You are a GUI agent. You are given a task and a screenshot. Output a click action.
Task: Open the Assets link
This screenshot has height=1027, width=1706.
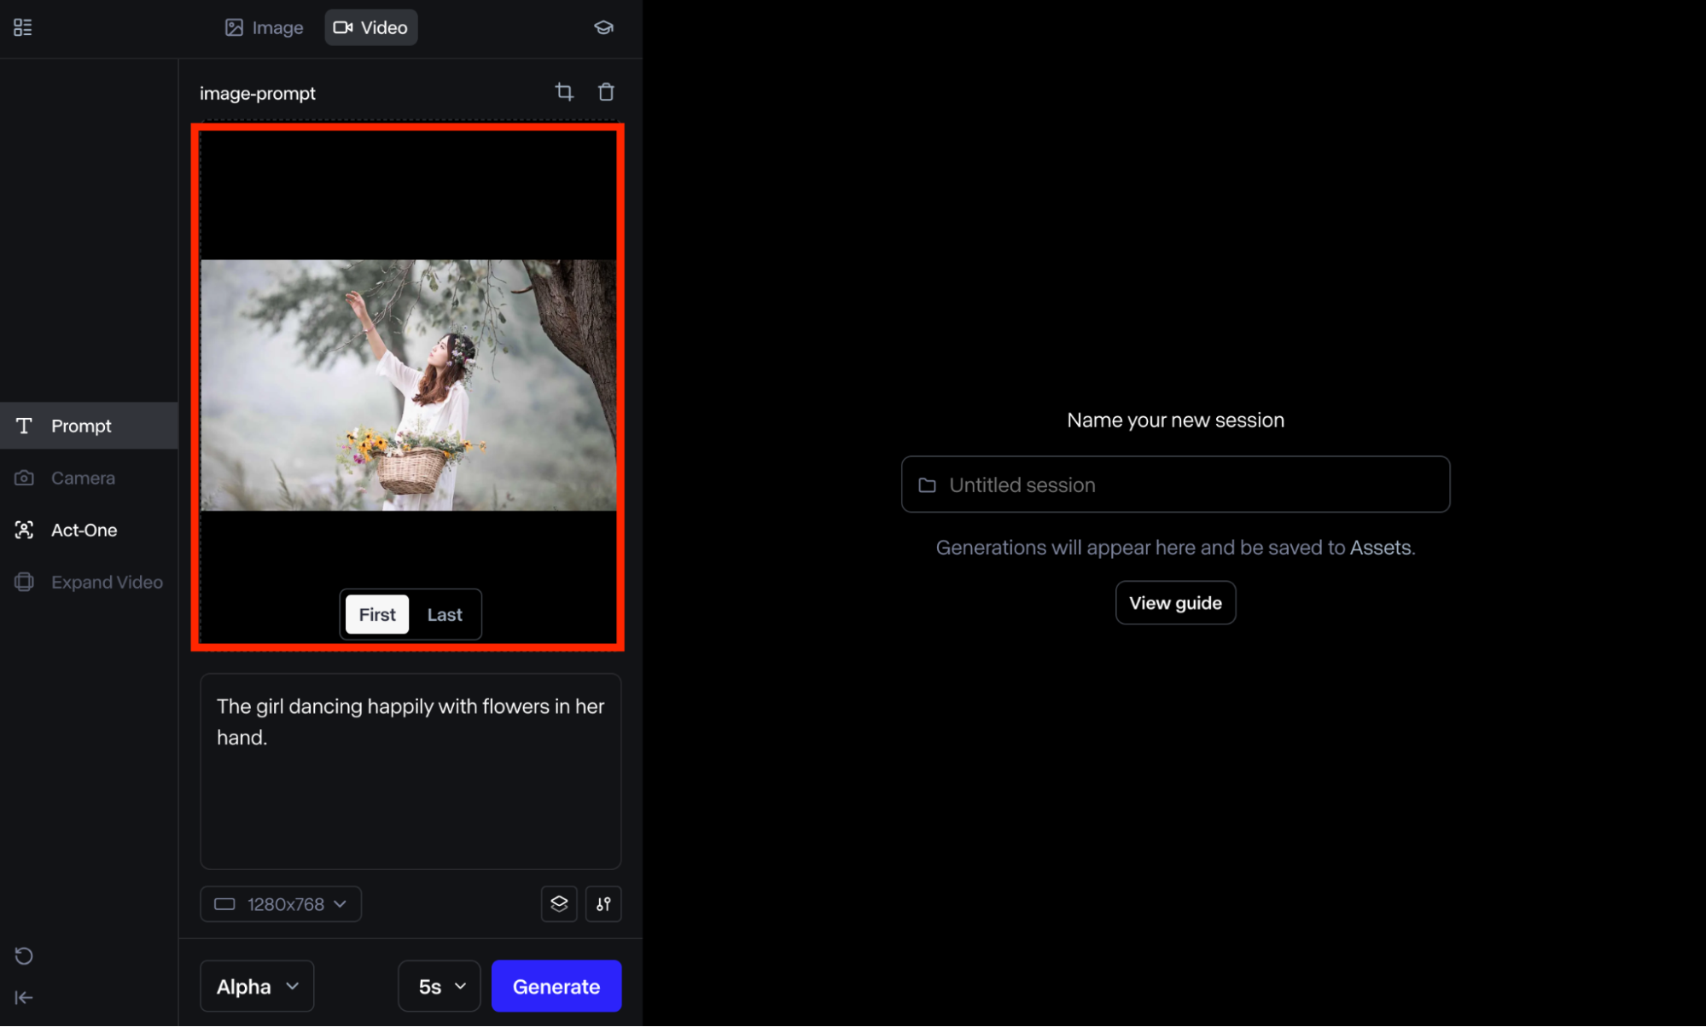click(1380, 548)
